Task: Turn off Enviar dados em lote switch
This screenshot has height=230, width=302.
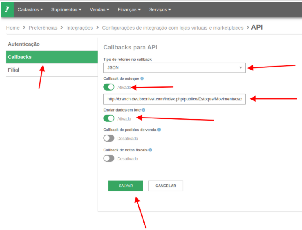Action: click(x=109, y=118)
